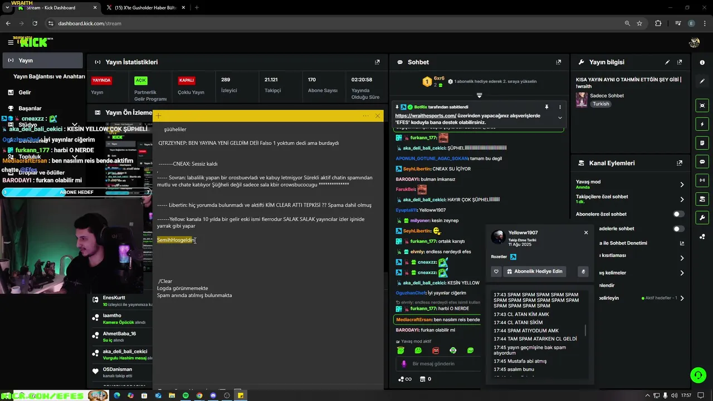Click the lightning bolt icon in right rail
713x401 pixels.
click(702, 124)
